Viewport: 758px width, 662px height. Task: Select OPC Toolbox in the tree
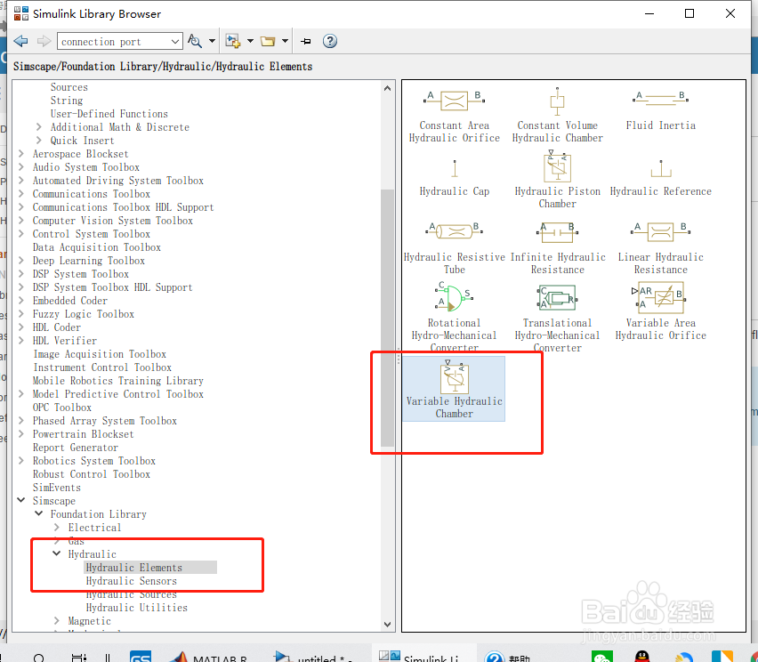click(x=62, y=408)
